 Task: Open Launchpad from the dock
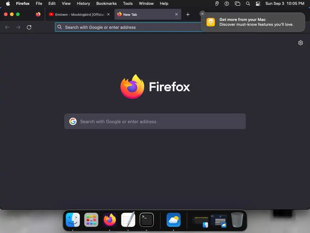coord(91,220)
